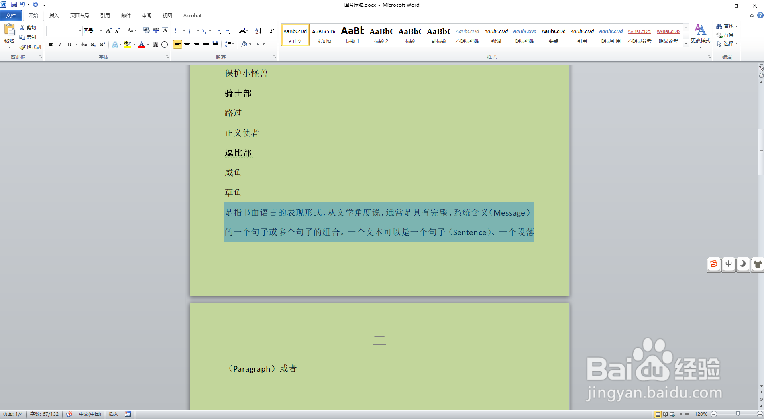Select the 标题 1 style
This screenshot has height=419, width=764.
coord(352,35)
